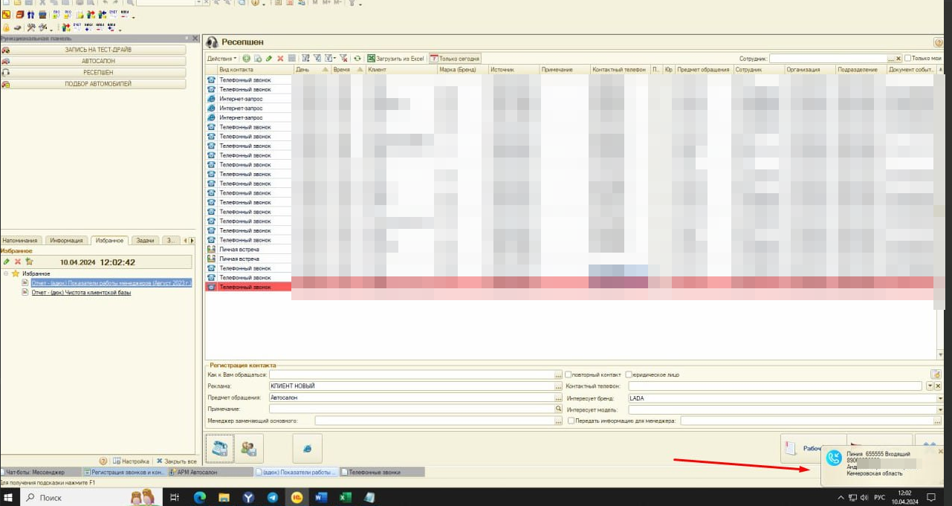Click the large personal meeting people icon button
The height and width of the screenshot is (506, 952).
pyautogui.click(x=249, y=448)
